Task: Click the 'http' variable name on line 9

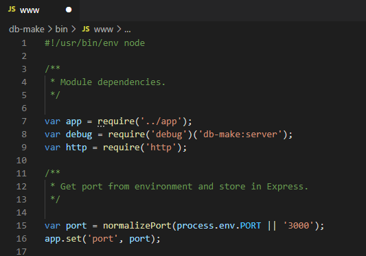Action: tap(76, 148)
